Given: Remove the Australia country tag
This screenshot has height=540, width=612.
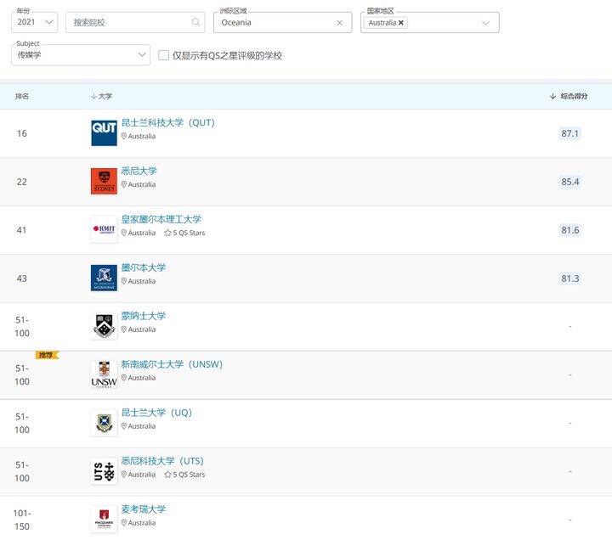Looking at the screenshot, I should (401, 23).
